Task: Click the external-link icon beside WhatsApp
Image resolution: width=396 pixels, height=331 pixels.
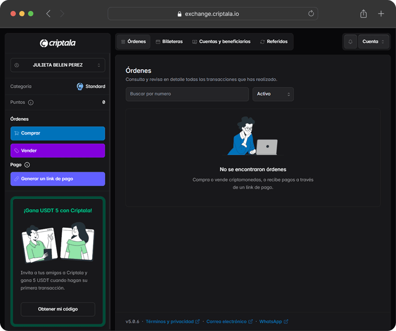Action: click(286, 321)
